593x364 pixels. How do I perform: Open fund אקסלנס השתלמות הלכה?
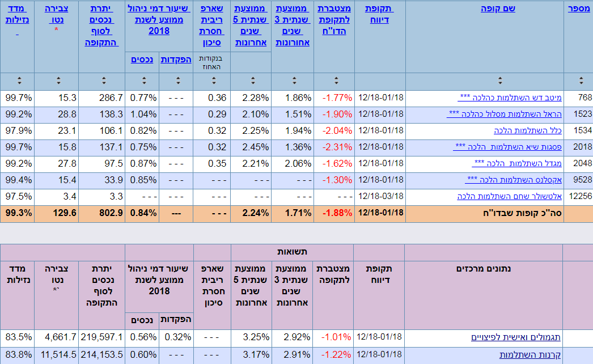click(513, 180)
